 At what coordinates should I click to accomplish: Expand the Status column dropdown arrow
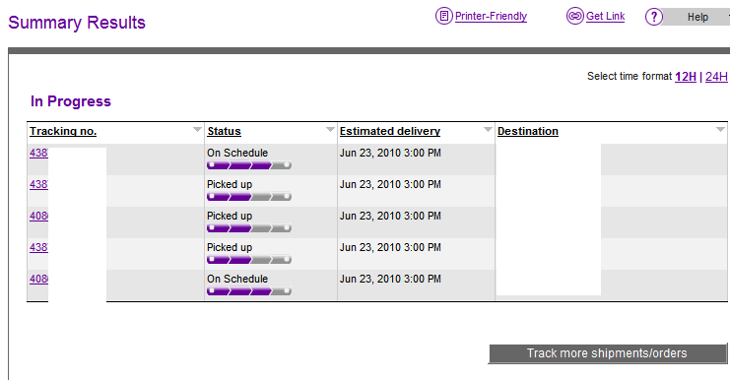(x=330, y=129)
